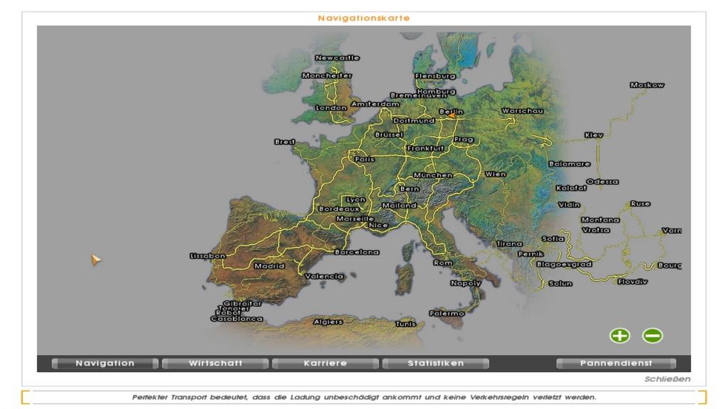
Task: Show the Statistiken tab
Action: 436,364
